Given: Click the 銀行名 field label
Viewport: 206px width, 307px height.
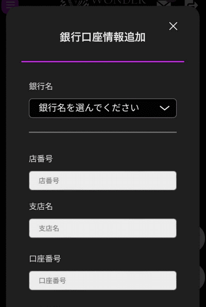Looking at the screenshot, I should (41, 86).
